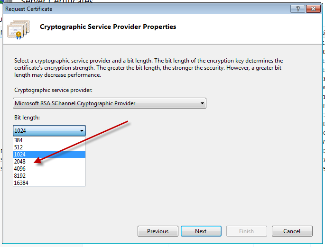Image resolution: width=325 pixels, height=247 pixels.
Task: Select 4096 bit length option
Action: (x=20, y=169)
